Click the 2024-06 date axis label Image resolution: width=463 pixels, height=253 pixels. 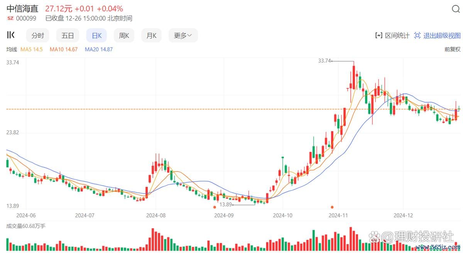click(26, 215)
